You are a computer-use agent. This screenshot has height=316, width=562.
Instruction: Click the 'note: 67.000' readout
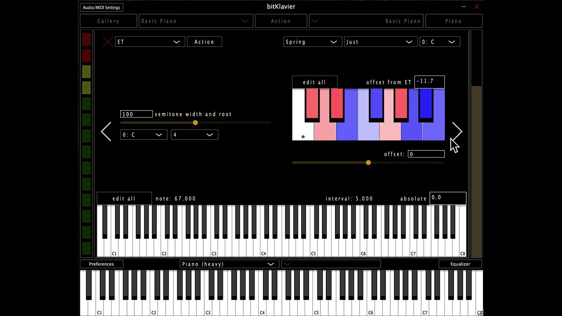(176, 199)
